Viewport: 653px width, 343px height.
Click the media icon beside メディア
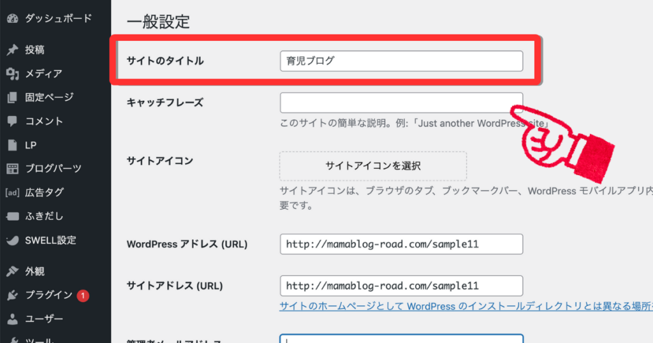13,74
